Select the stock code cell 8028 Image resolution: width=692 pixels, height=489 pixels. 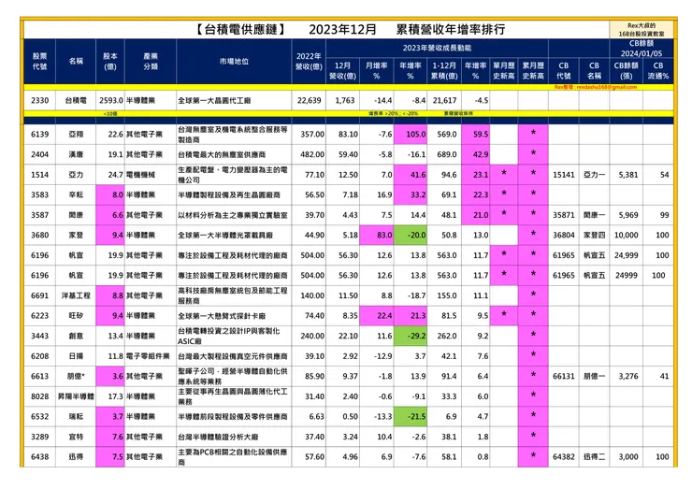pos(39,396)
